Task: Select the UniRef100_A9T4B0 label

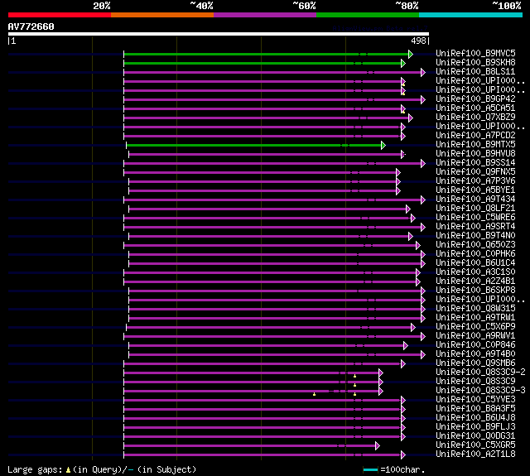Action: [475, 354]
